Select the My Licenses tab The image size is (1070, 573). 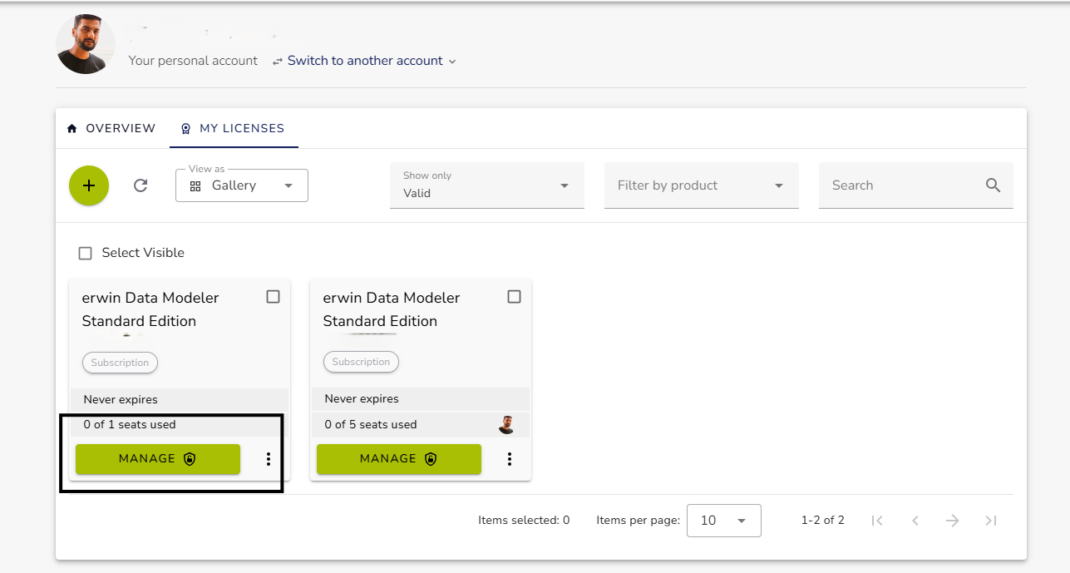click(x=234, y=128)
